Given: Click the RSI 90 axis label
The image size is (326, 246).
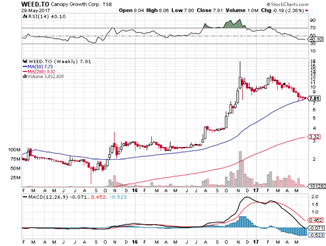Looking at the screenshot, I should [x=313, y=20].
